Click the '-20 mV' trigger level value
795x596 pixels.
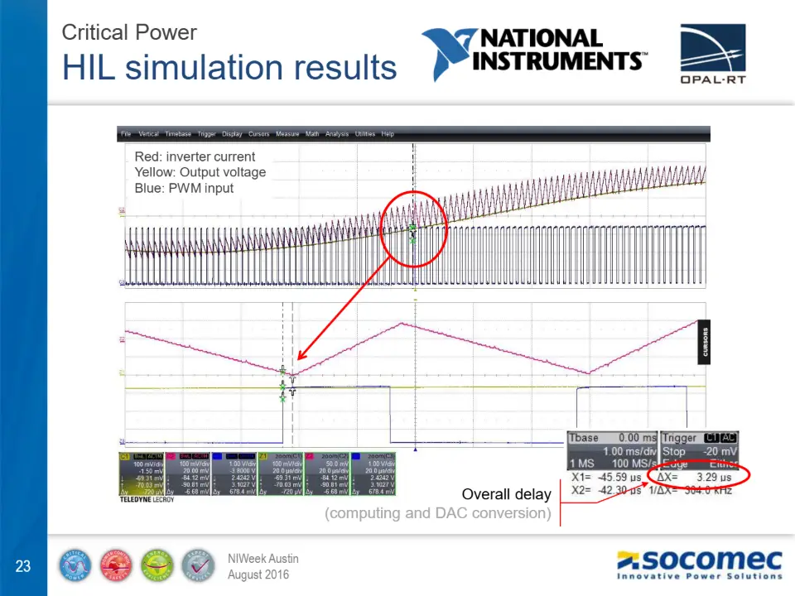[720, 451]
